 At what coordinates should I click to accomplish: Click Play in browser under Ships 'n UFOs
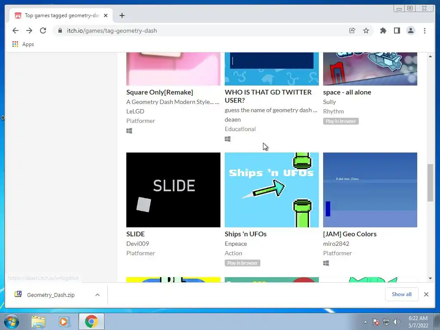coord(242,263)
